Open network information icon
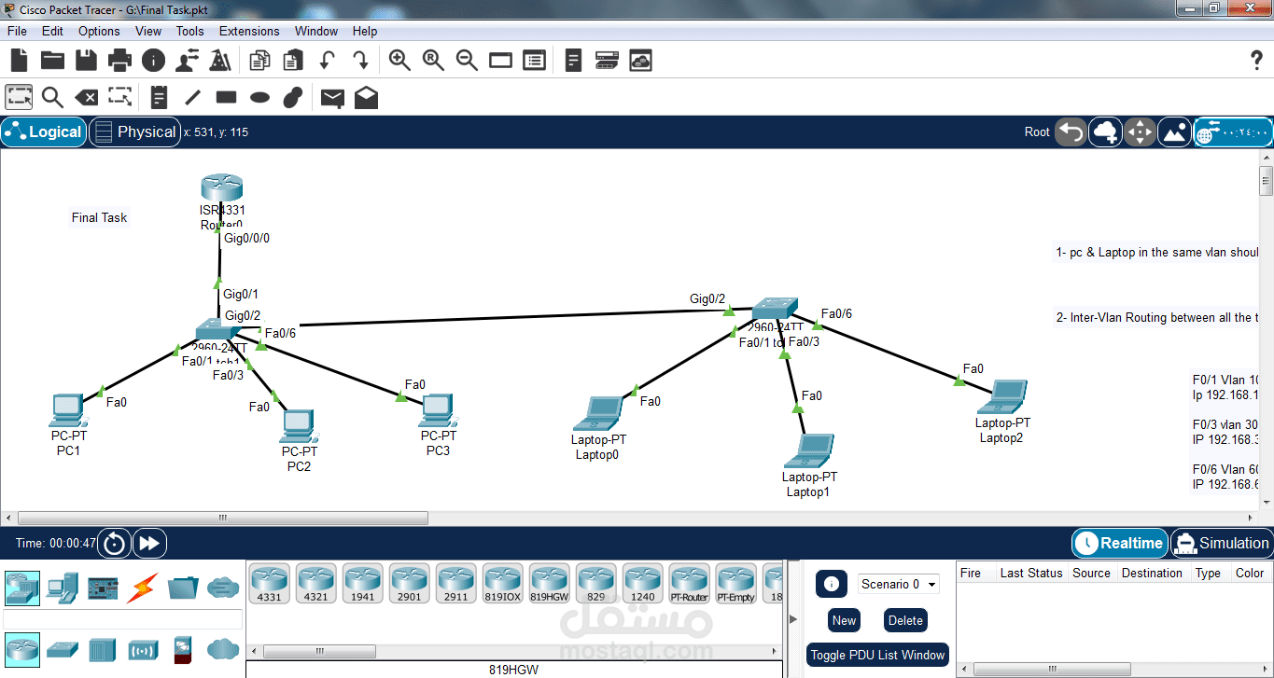Screen dimensions: 1274x678 point(153,61)
